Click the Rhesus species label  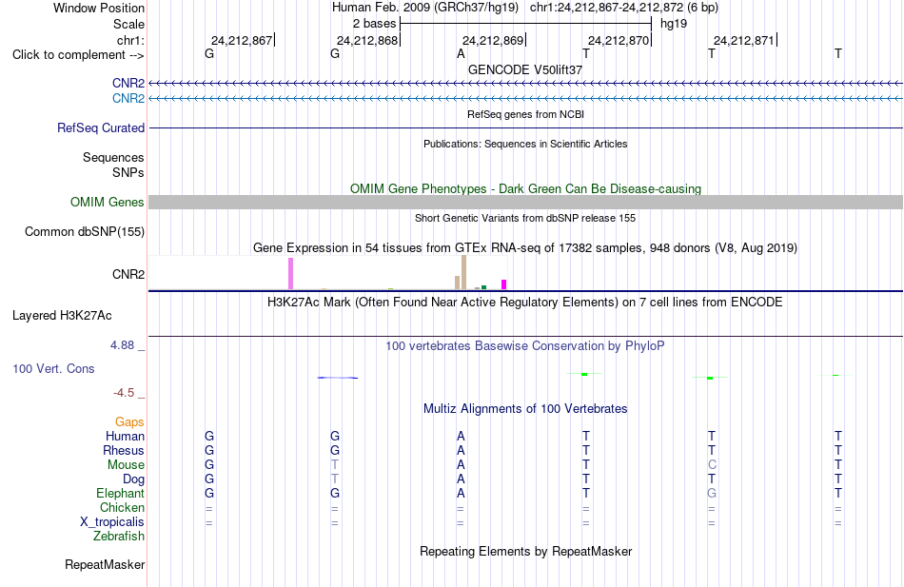point(124,450)
